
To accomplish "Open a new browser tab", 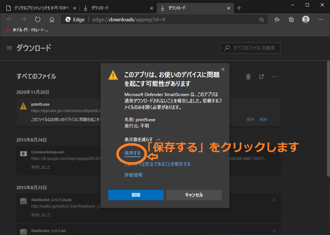I will (239, 8).
